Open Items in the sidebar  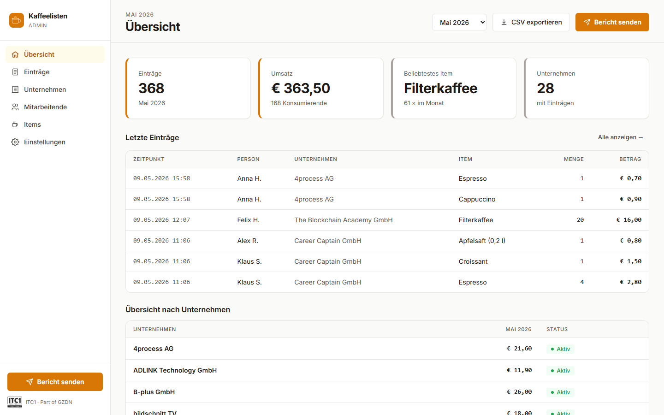pyautogui.click(x=55, y=125)
